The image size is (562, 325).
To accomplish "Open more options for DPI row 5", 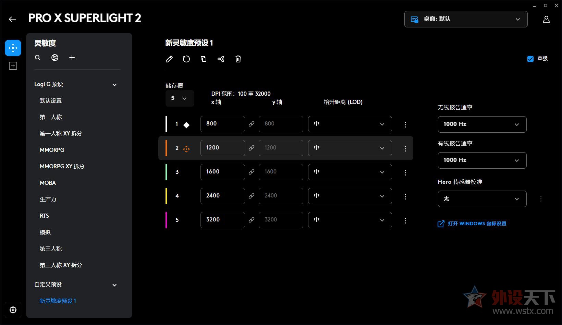I will (x=405, y=221).
